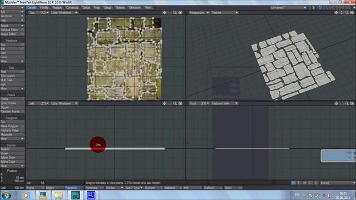The width and height of the screenshot is (356, 200).
Task: Maximize the Front viewport
Action: (352, 103)
